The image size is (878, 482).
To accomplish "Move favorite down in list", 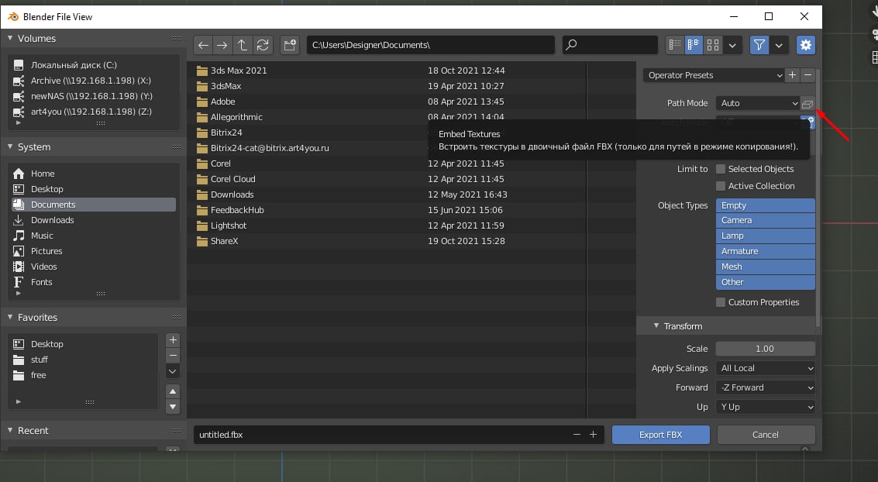I will click(173, 407).
